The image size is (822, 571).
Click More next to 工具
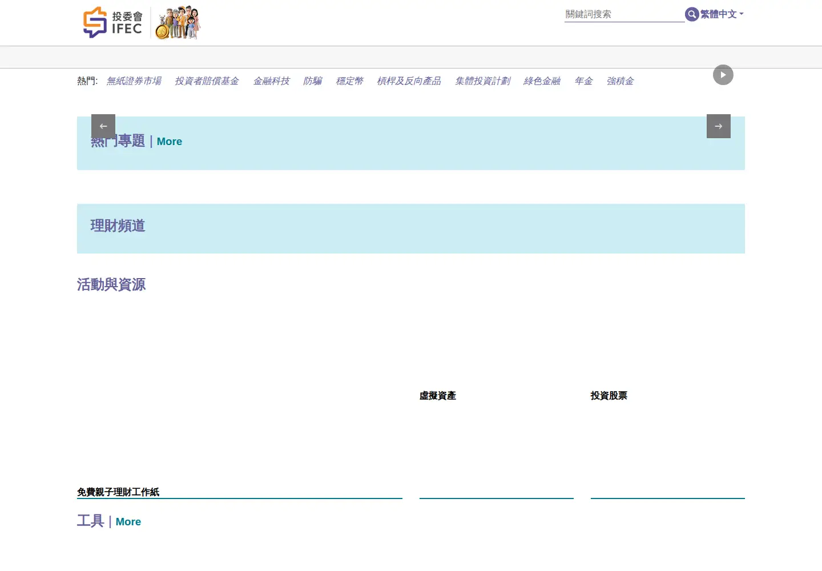(128, 522)
